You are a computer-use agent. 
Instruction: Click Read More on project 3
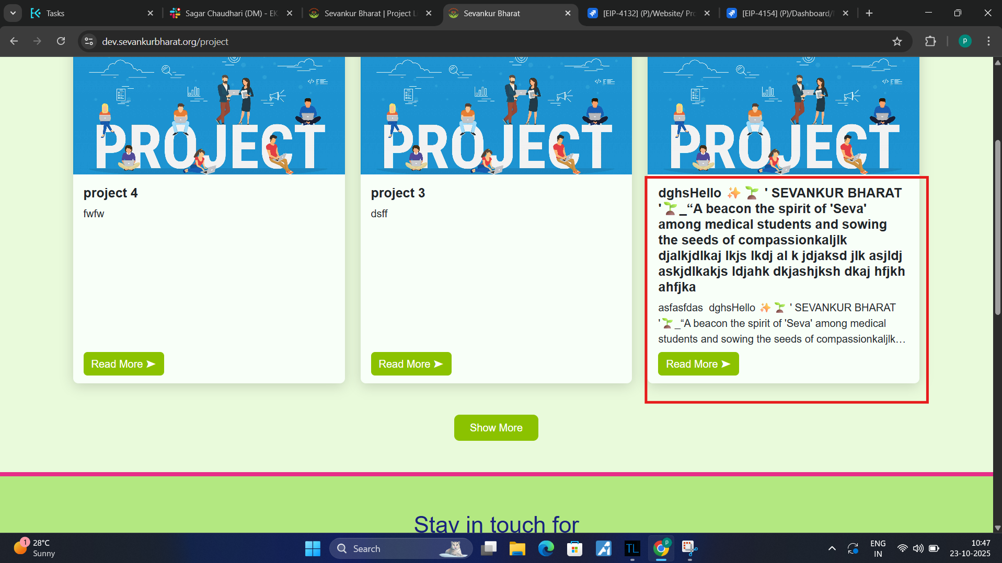(411, 364)
